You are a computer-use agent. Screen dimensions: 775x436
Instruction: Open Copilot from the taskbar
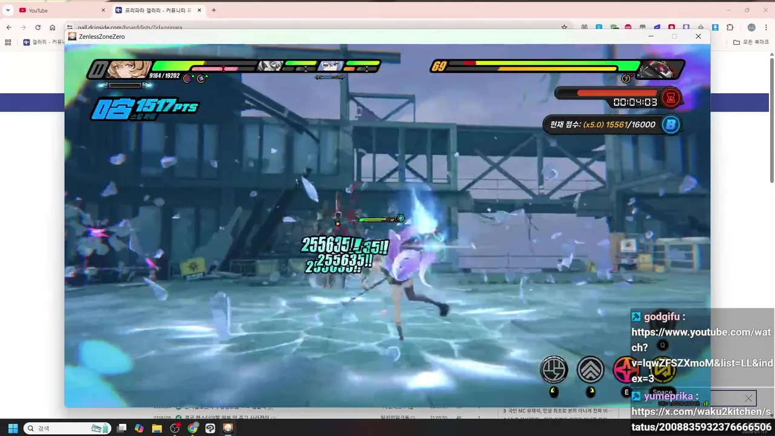coord(139,428)
